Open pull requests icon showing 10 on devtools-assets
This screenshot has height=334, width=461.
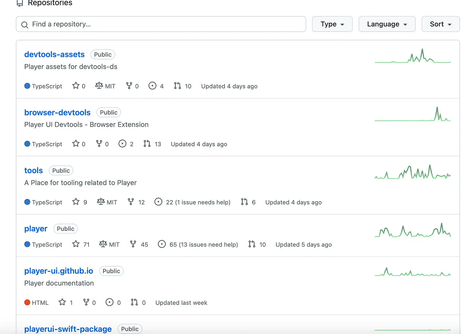coord(177,85)
